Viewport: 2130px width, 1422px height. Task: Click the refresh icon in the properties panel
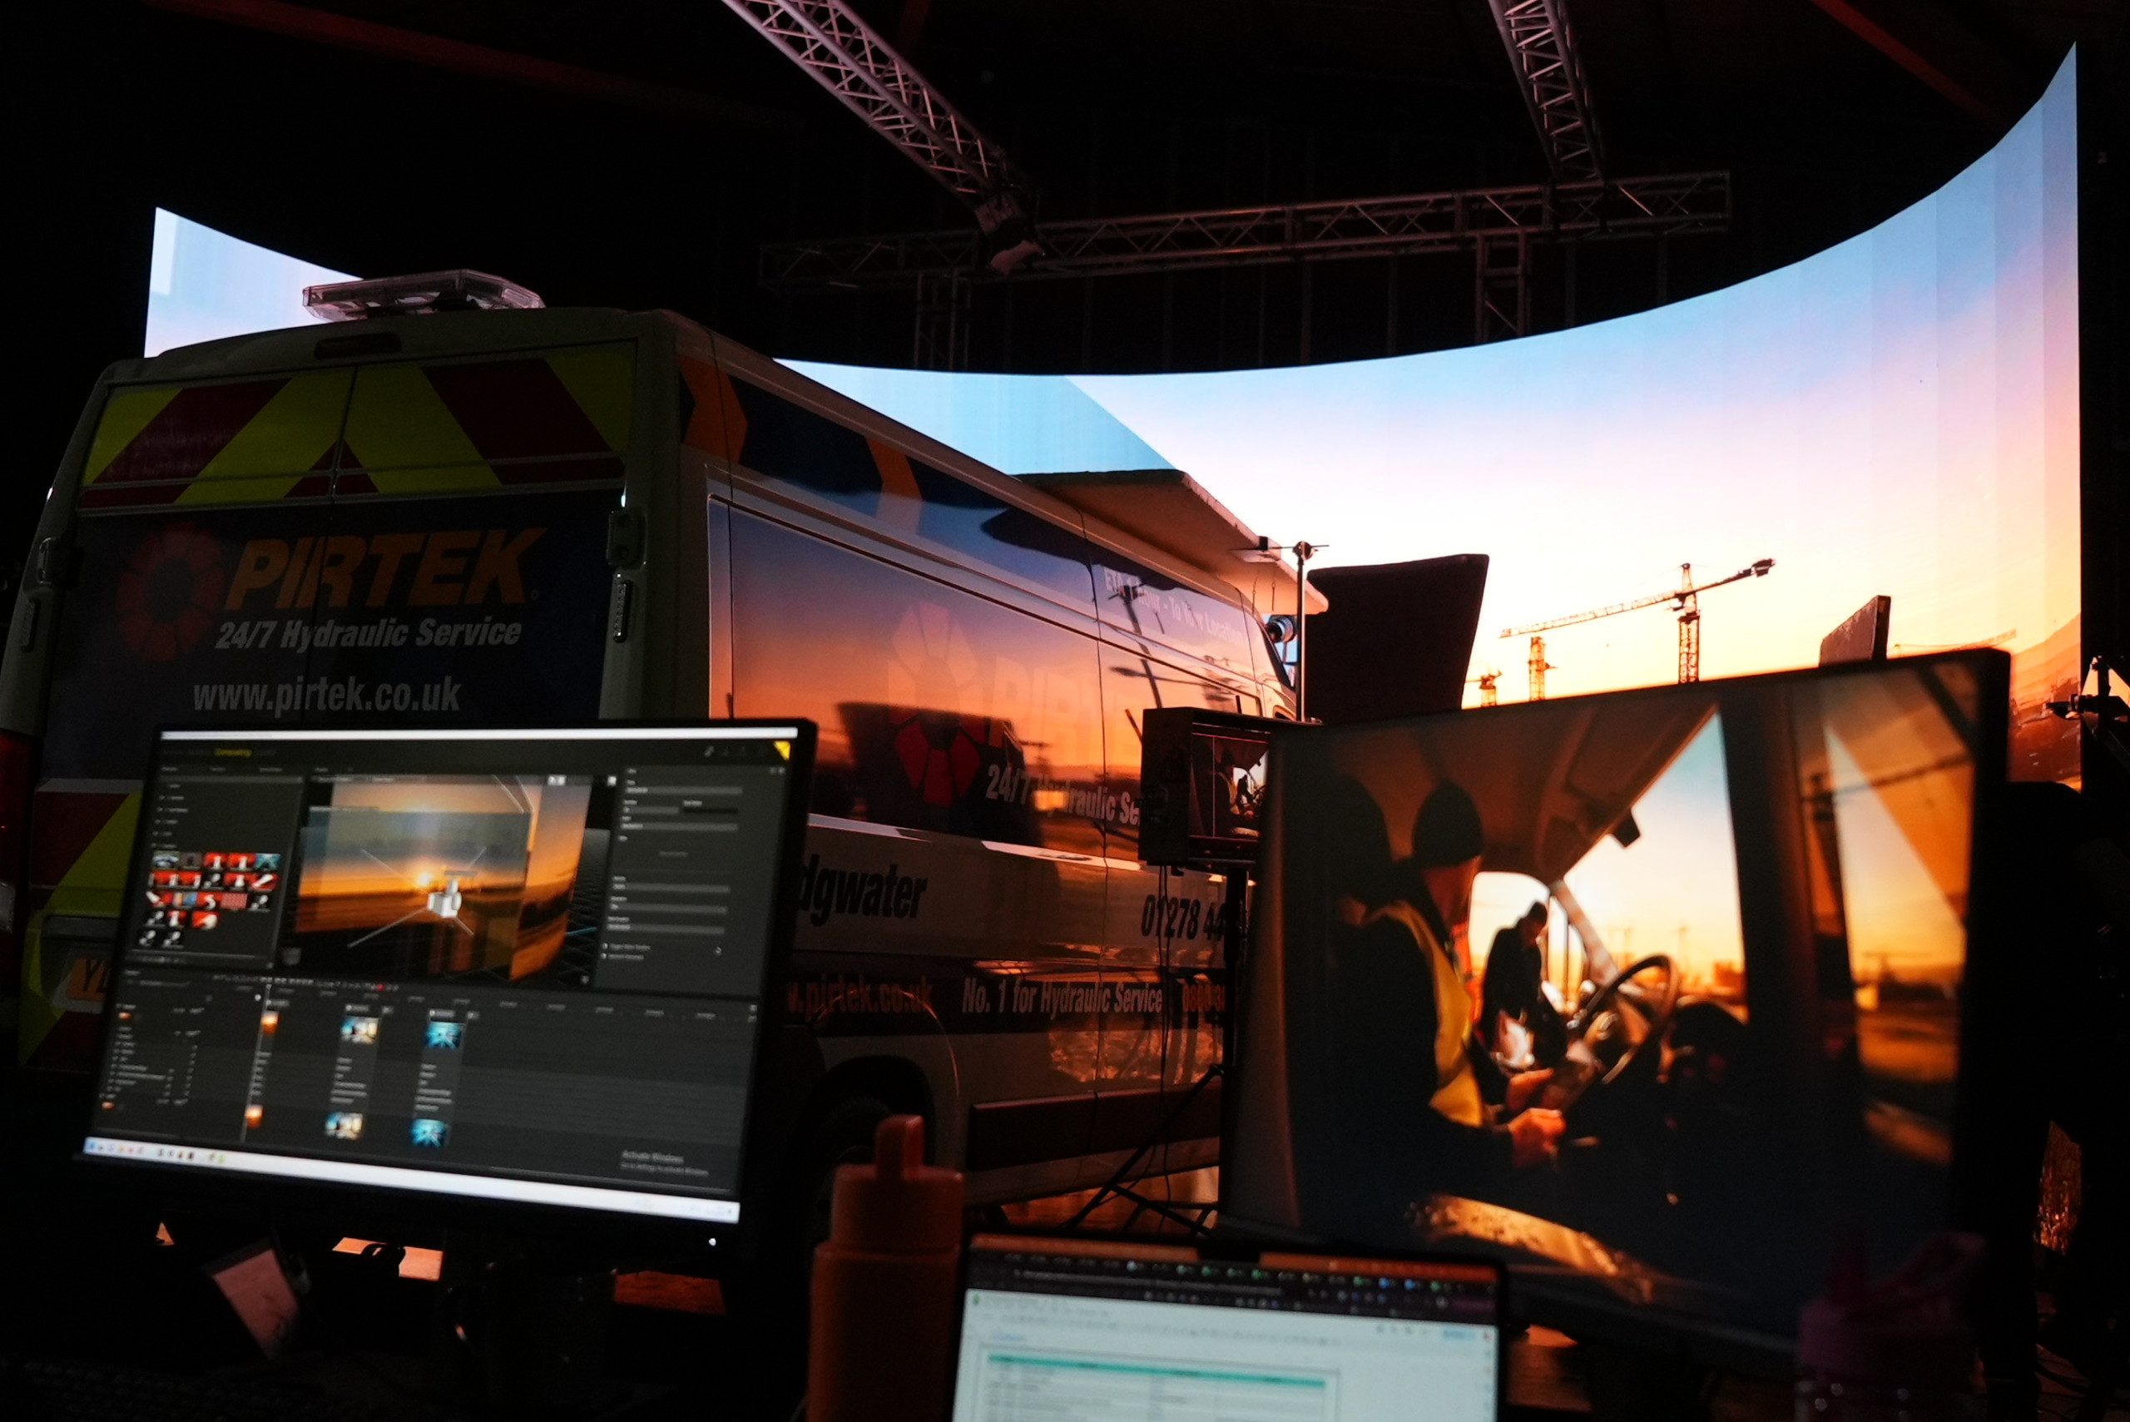[718, 951]
